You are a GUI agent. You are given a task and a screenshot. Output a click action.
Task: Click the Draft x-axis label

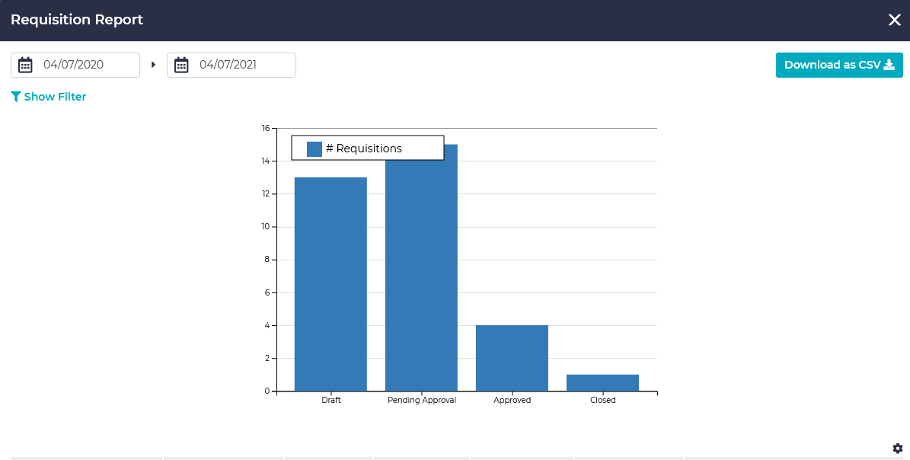coord(331,400)
